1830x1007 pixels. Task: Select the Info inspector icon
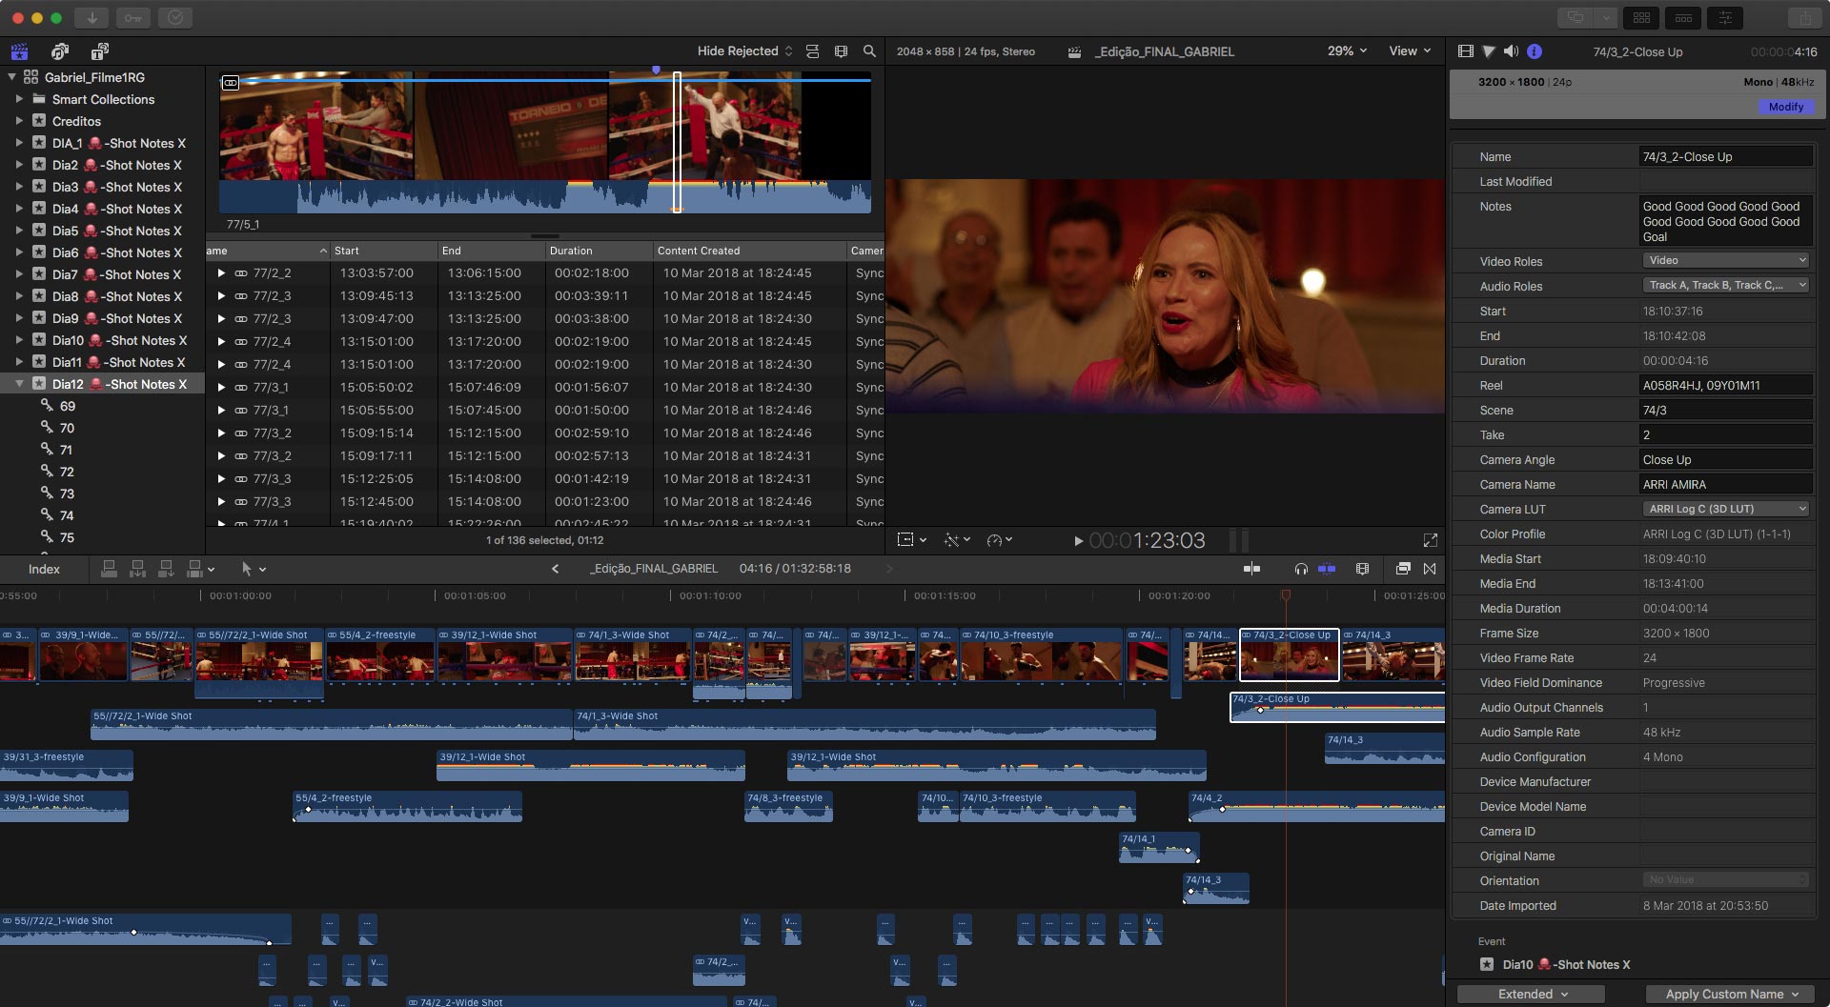(x=1535, y=51)
